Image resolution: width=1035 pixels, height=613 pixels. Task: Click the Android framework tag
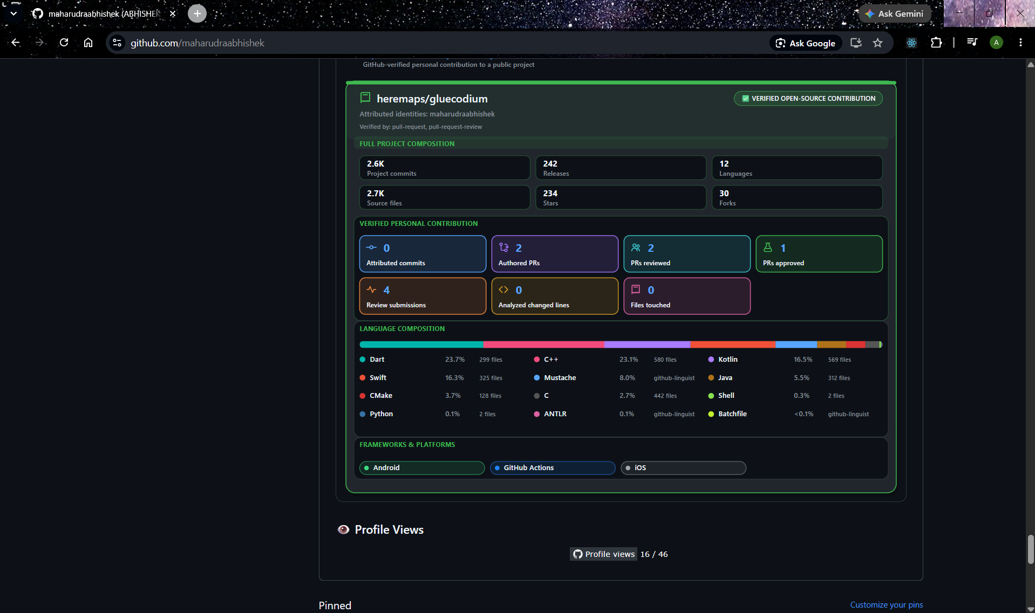click(422, 468)
